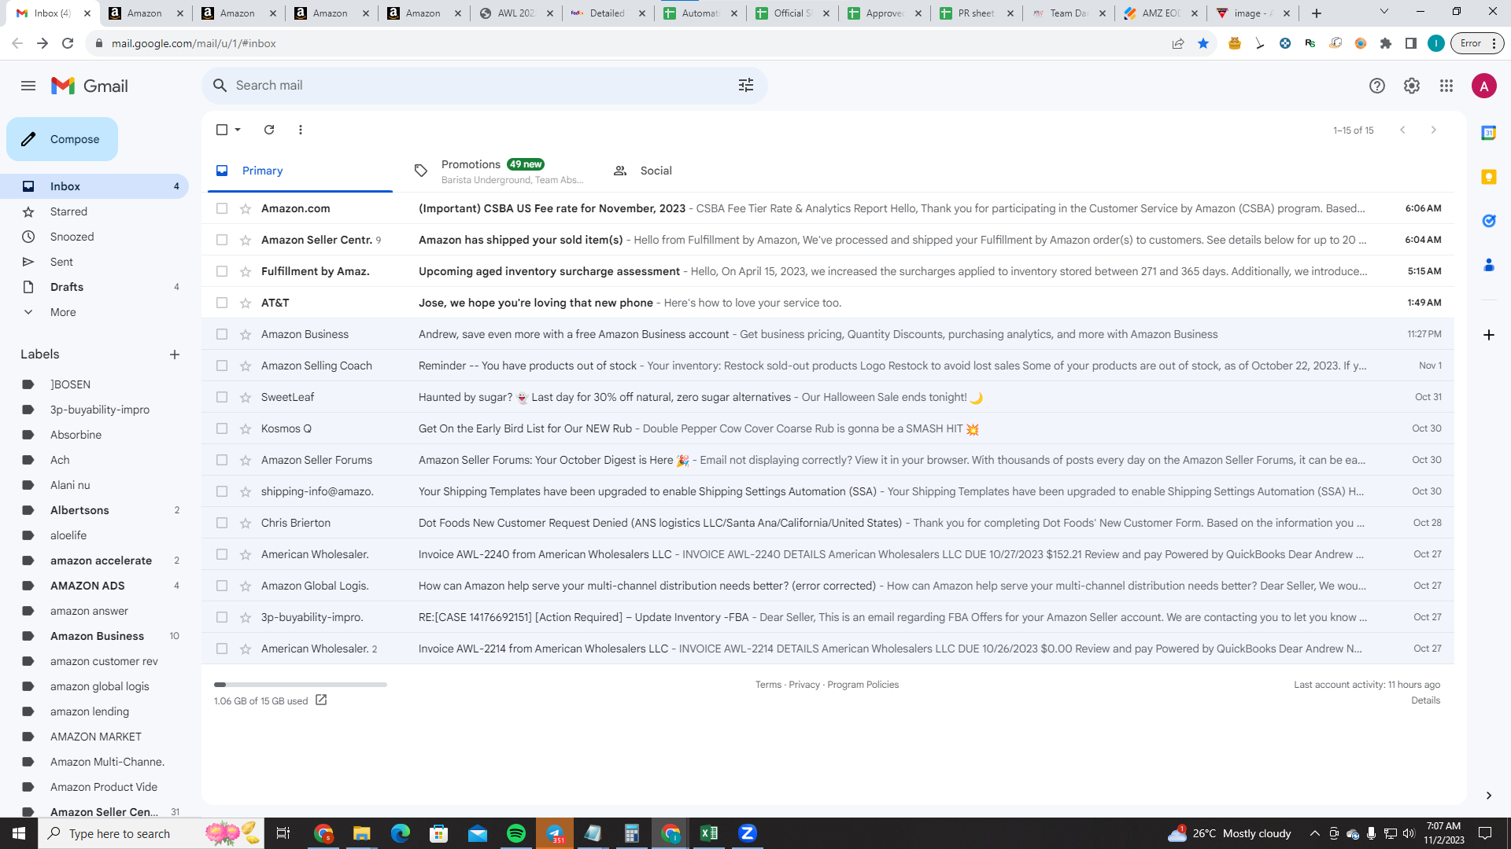
Task: Click the Search mail field
Action: [484, 85]
